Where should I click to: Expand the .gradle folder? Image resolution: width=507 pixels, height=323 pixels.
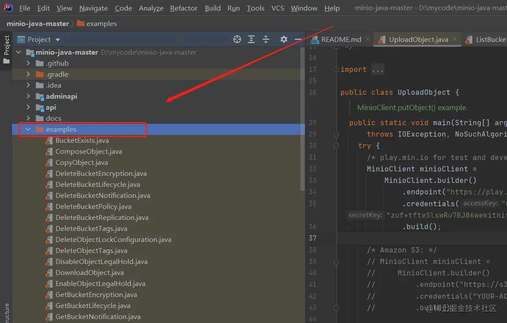pos(28,74)
